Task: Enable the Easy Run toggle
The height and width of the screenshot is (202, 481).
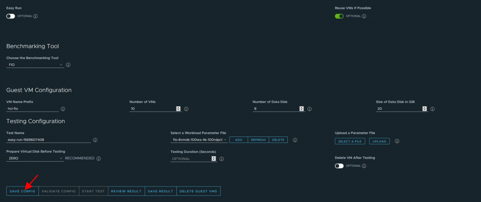Action: click(11, 16)
